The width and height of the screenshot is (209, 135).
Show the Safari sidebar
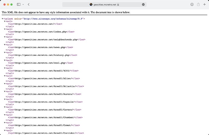coord(18,5)
